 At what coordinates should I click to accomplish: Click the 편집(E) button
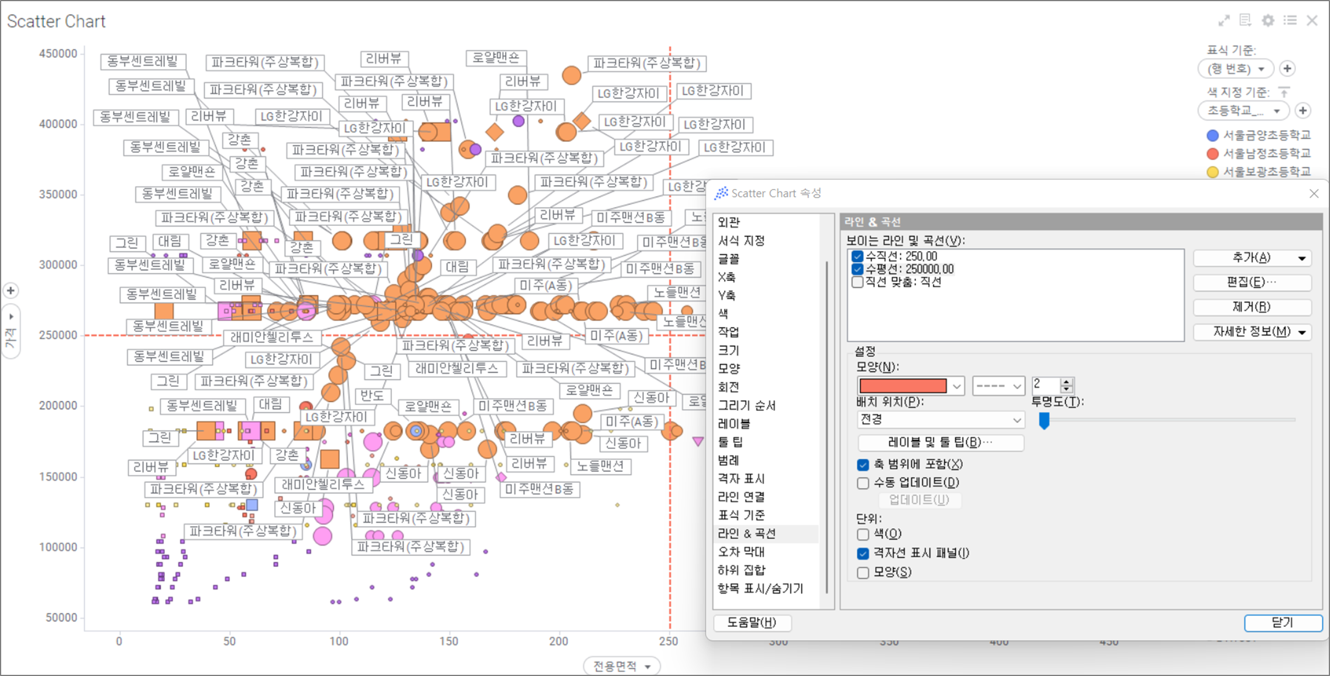(x=1251, y=283)
